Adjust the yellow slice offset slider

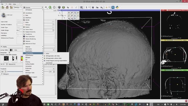click(x=174, y=40)
